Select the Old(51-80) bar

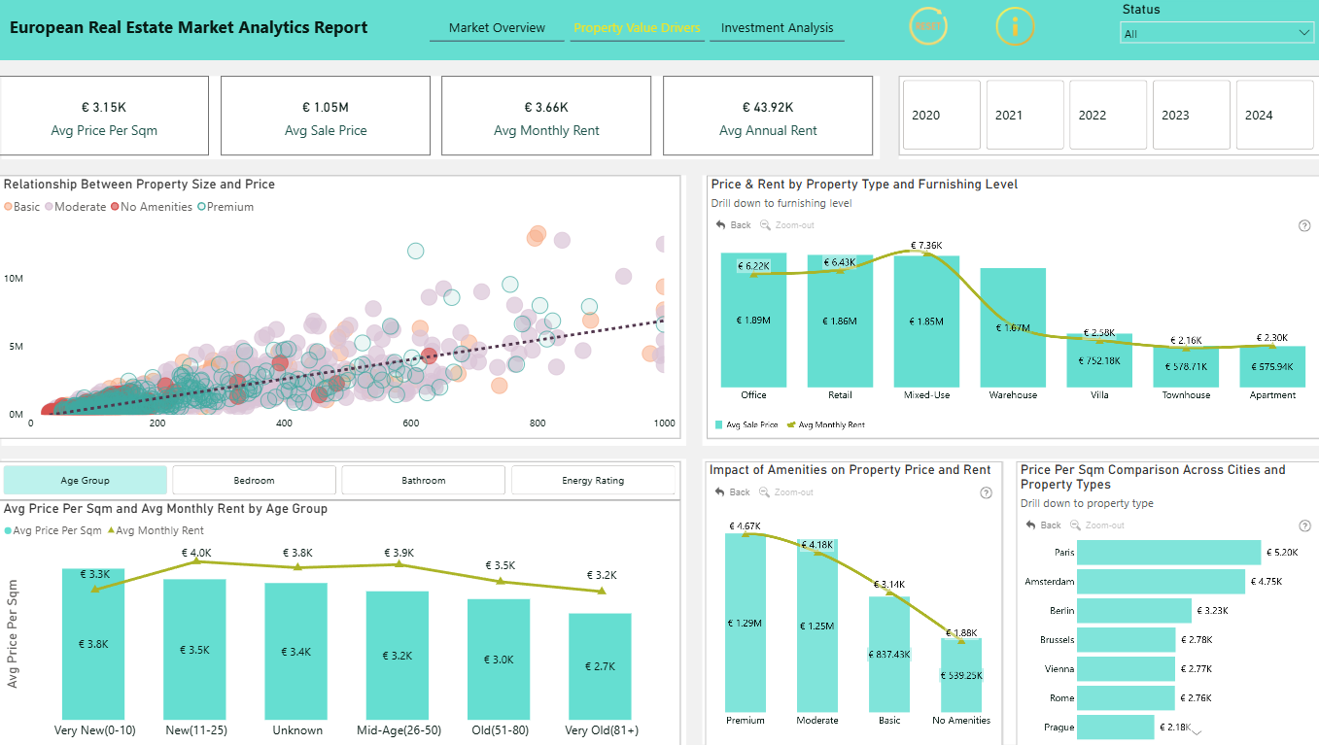(499, 660)
